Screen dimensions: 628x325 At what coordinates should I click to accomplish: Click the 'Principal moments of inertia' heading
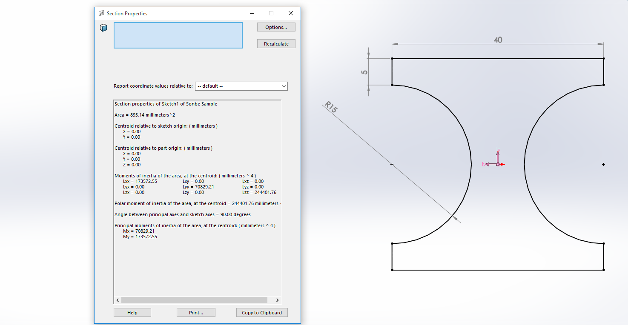195,225
